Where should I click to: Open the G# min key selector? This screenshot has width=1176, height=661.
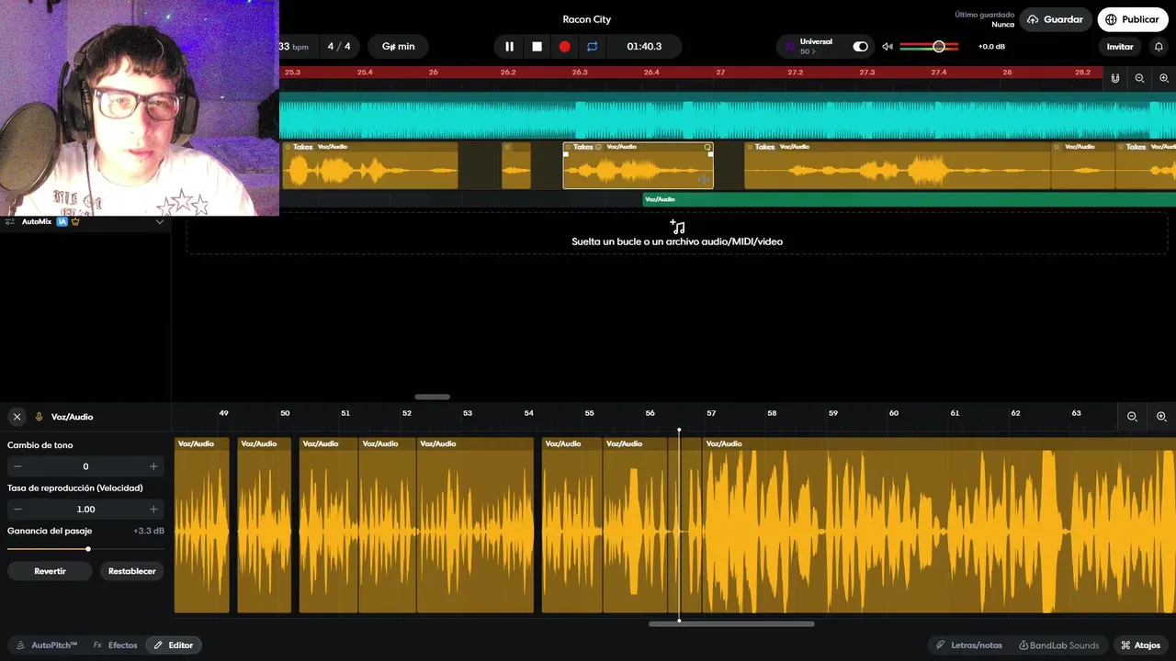click(x=398, y=47)
